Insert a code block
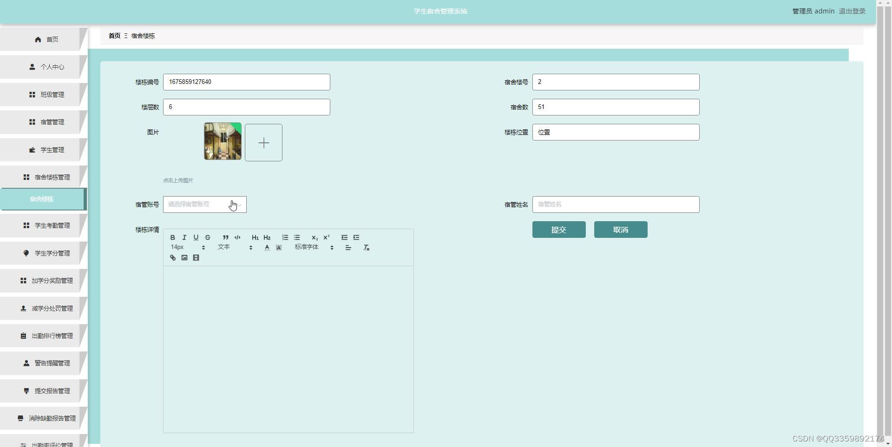Image resolution: width=892 pixels, height=447 pixels. (237, 237)
